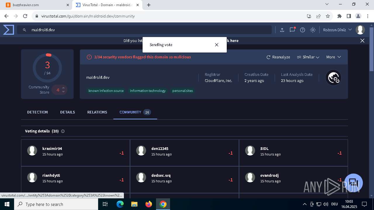Click the install/download page icon
This screenshot has width=374, height=210.
click(x=309, y=16)
